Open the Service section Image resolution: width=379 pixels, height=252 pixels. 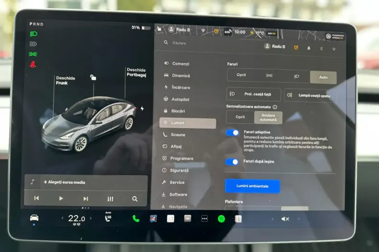pos(173,182)
